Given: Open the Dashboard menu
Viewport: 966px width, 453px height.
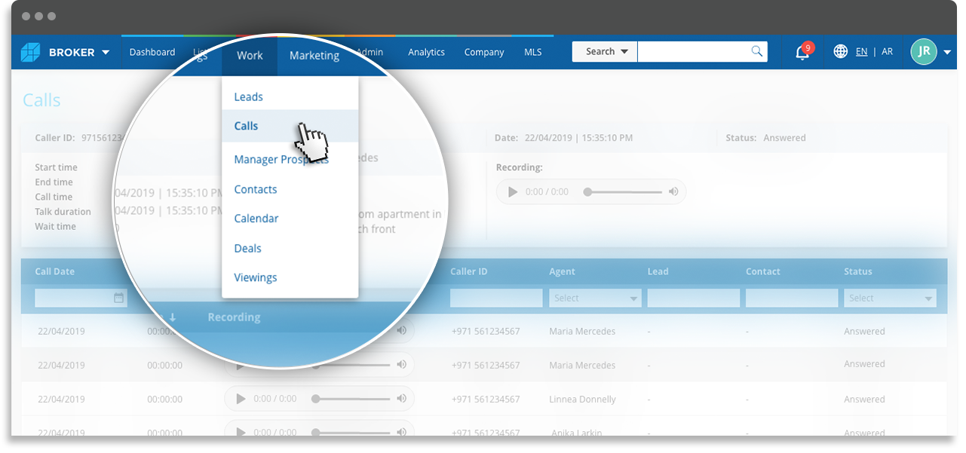Looking at the screenshot, I should (x=152, y=52).
